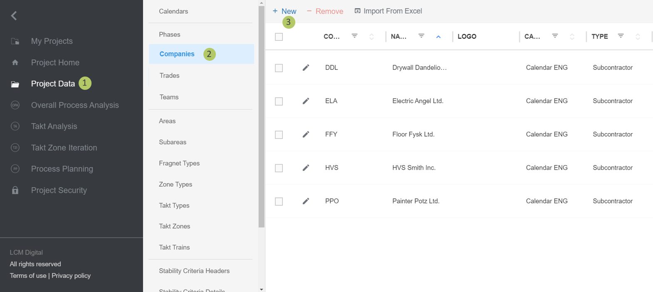Open the filter on the Type column
Image resolution: width=653 pixels, height=292 pixels.
[x=621, y=36]
